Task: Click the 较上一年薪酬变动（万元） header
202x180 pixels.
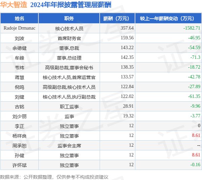Action: click(x=168, y=19)
